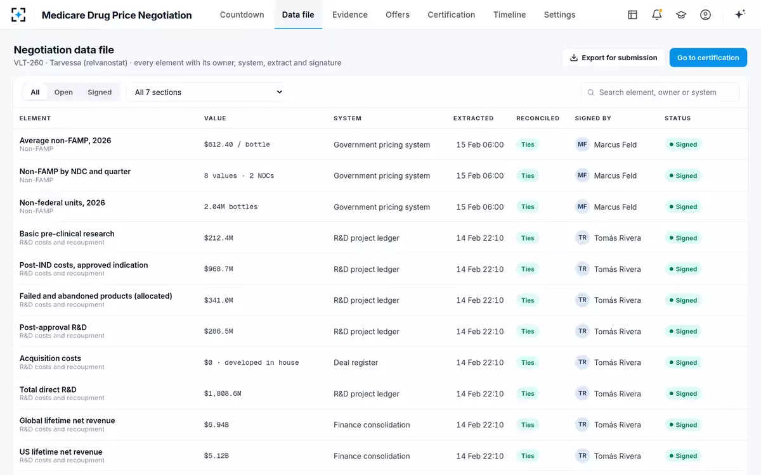This screenshot has width=761, height=475.
Task: Click value $0 · developed in house
Action: pyautogui.click(x=251, y=362)
